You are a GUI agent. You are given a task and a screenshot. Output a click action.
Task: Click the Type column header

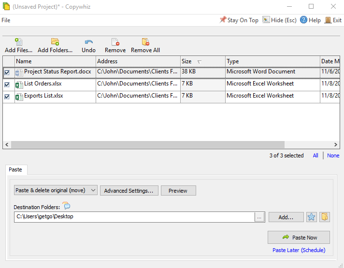pyautogui.click(x=272, y=61)
